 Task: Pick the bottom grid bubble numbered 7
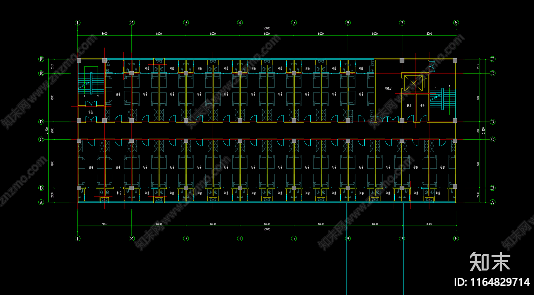[x=402, y=238]
